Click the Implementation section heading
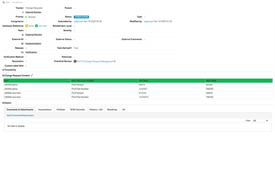Screen dimensions: 275x172 (34, 44)
